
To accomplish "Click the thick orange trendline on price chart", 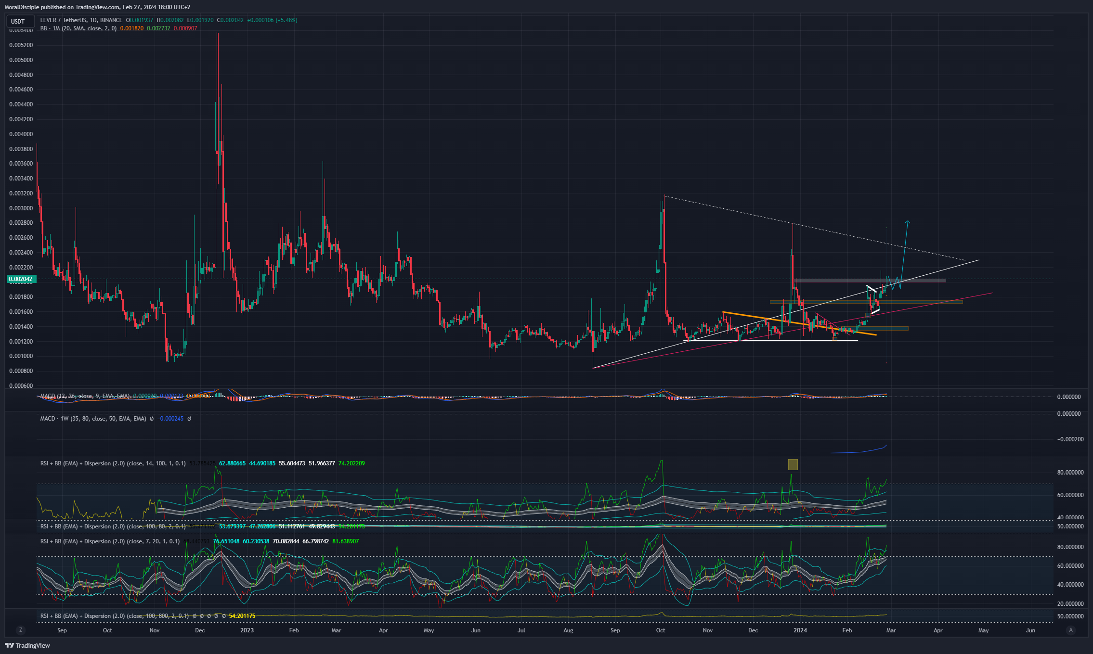I will point(799,324).
